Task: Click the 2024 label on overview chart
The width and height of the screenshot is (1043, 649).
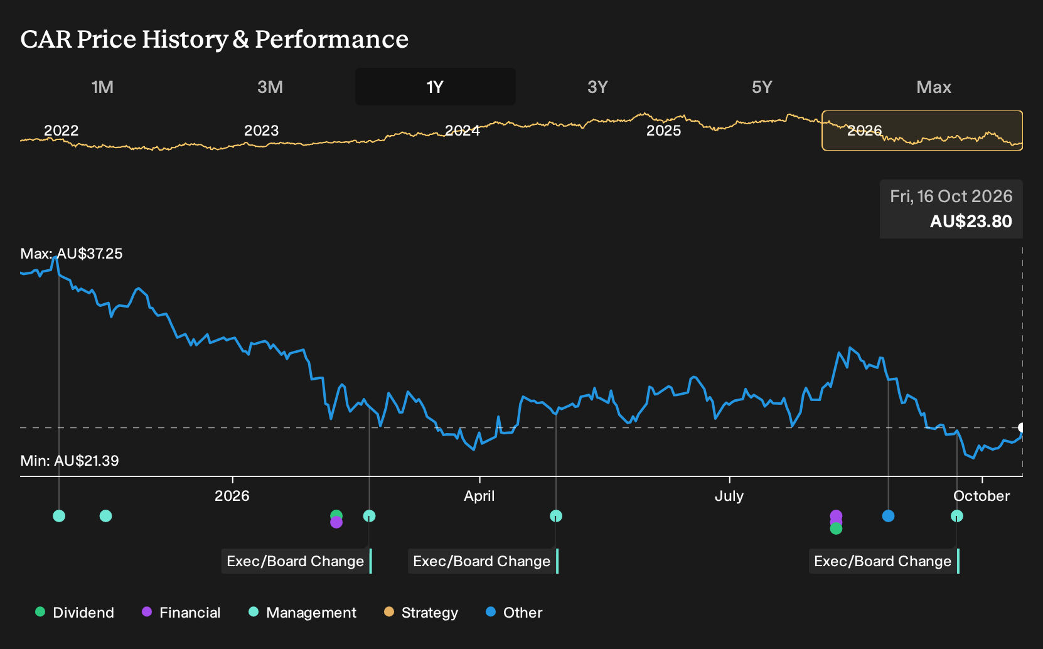Action: coord(463,131)
